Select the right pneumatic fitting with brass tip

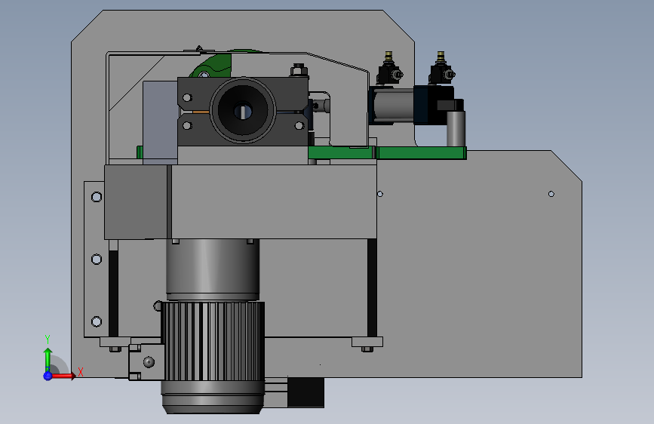[441, 69]
